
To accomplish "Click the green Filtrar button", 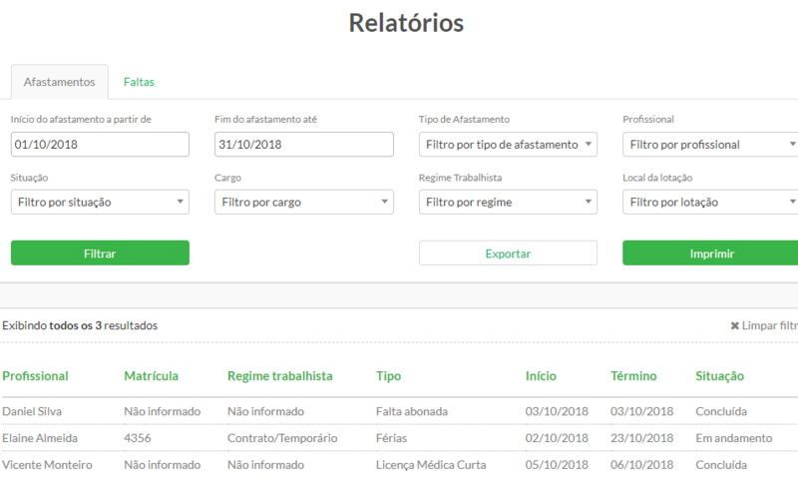I will click(x=100, y=253).
